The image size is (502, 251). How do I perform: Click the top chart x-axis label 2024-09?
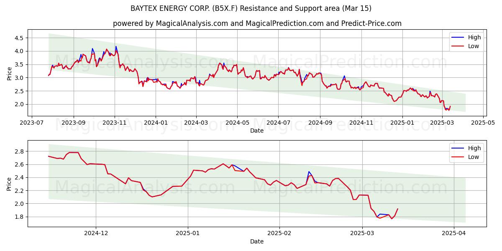(320, 123)
